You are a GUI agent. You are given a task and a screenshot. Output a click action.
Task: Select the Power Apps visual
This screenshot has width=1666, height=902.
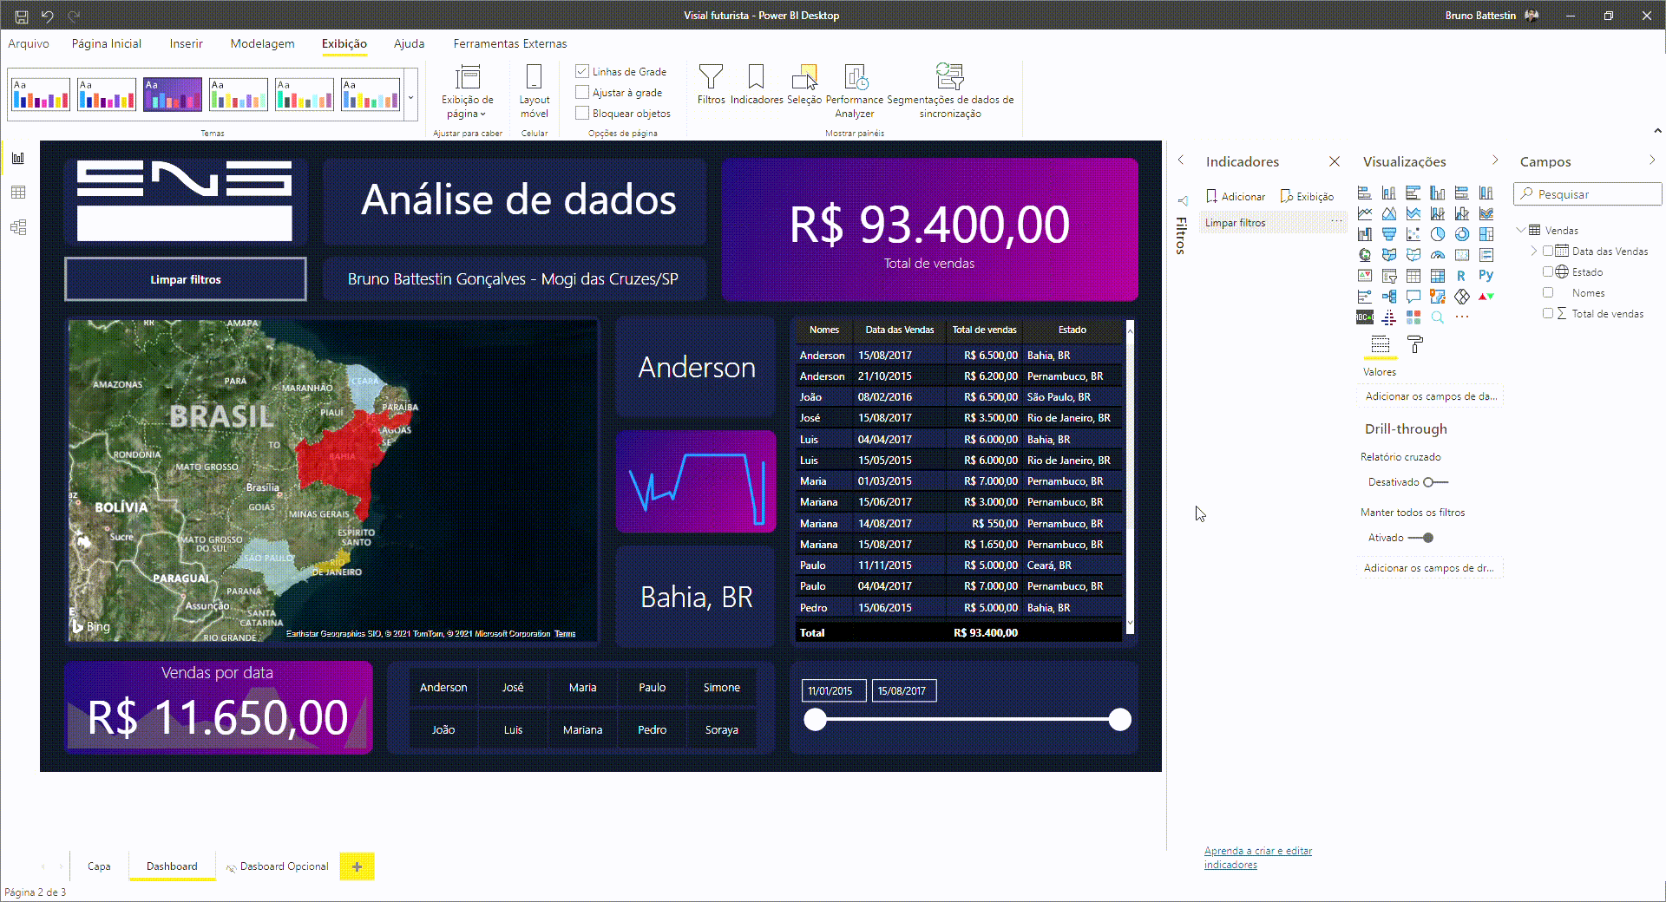coord(1462,297)
